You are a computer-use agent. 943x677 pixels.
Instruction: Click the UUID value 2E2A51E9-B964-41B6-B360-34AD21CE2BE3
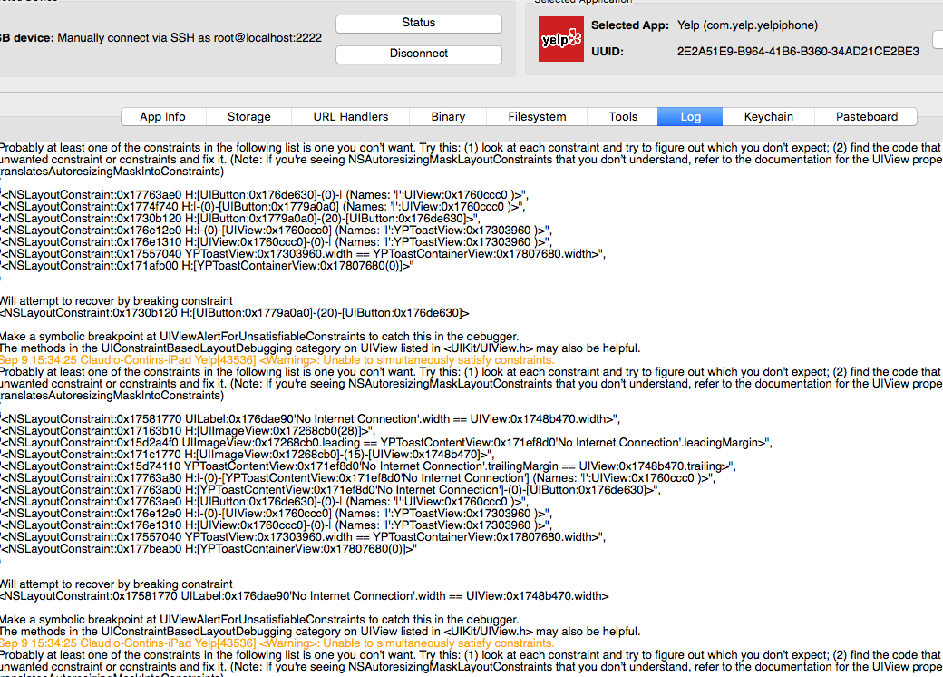tap(798, 52)
